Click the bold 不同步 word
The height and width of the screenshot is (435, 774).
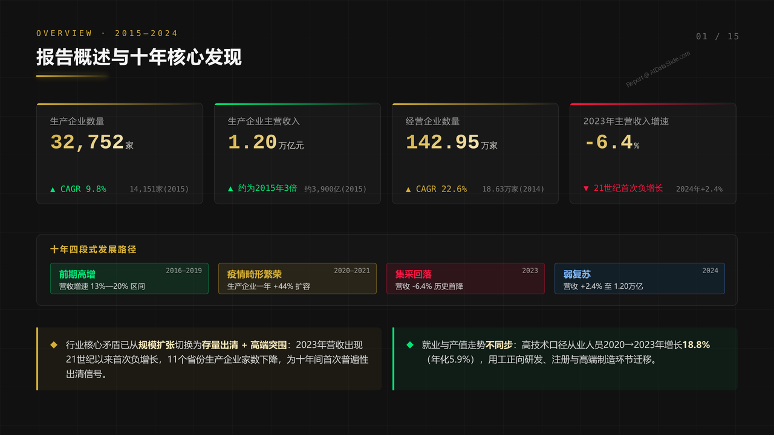[x=499, y=345]
